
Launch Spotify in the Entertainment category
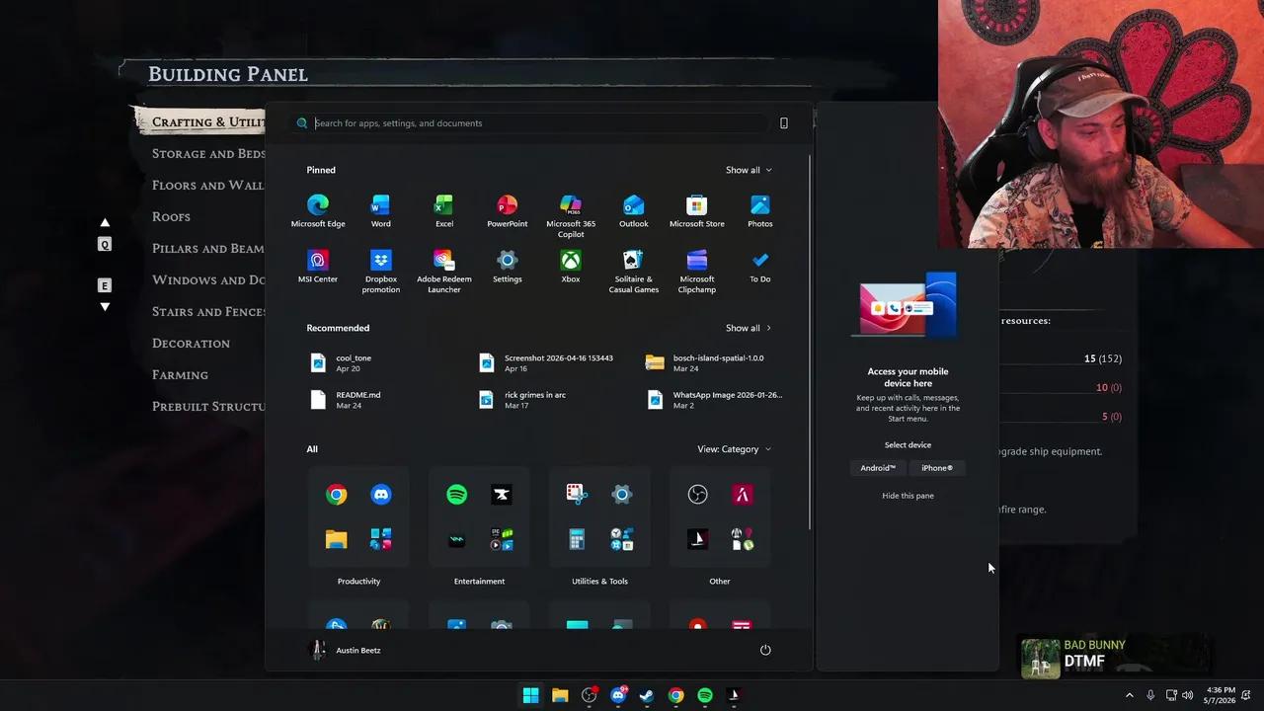tap(457, 495)
